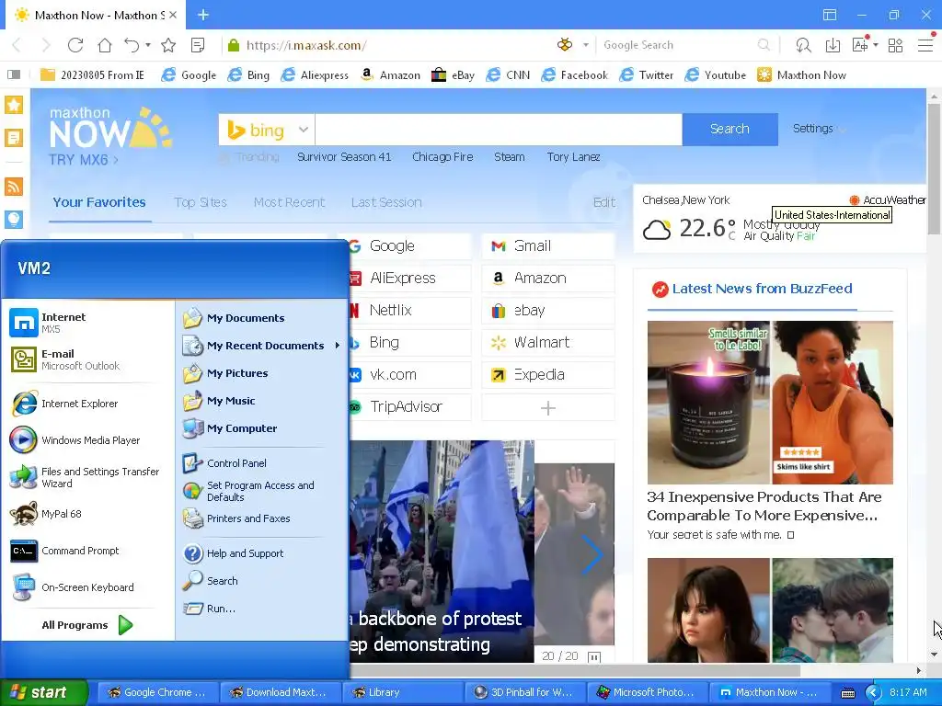Click the magnifier in Google Search box
The height and width of the screenshot is (706, 942).
(x=764, y=45)
